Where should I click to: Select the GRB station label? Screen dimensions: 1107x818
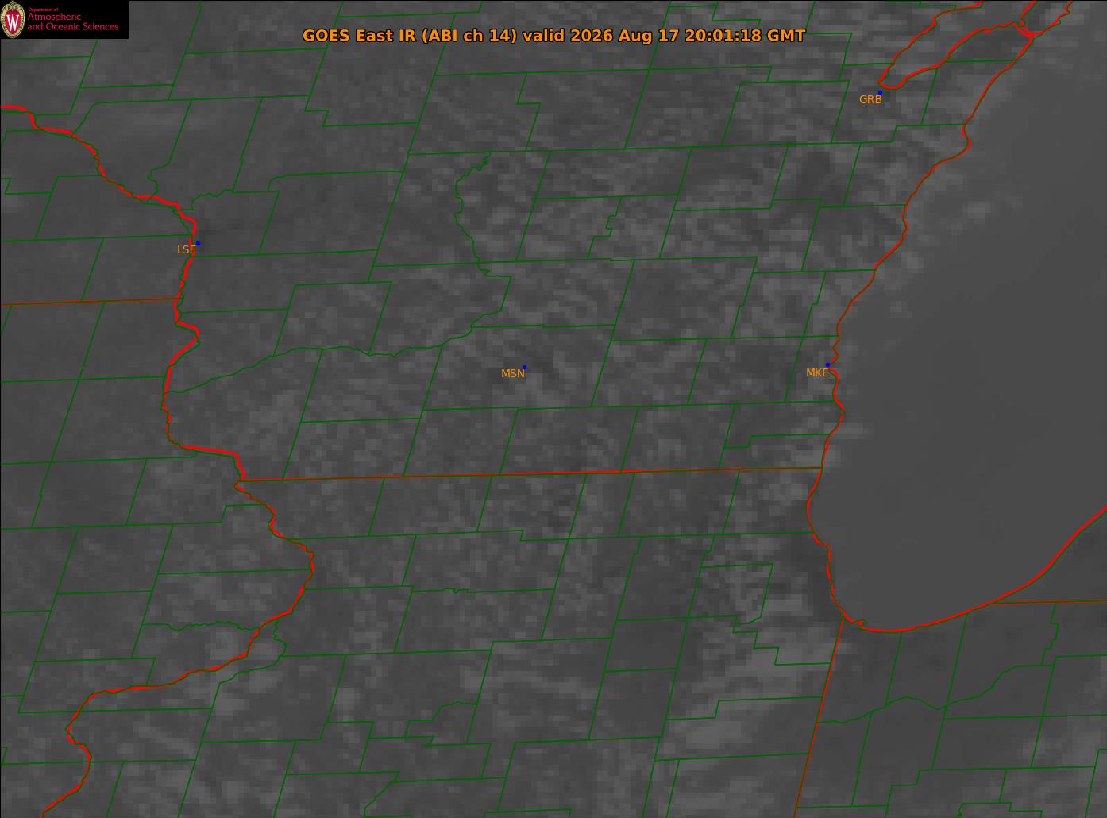870,99
